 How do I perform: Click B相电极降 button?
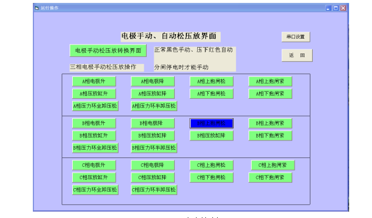[153, 123]
